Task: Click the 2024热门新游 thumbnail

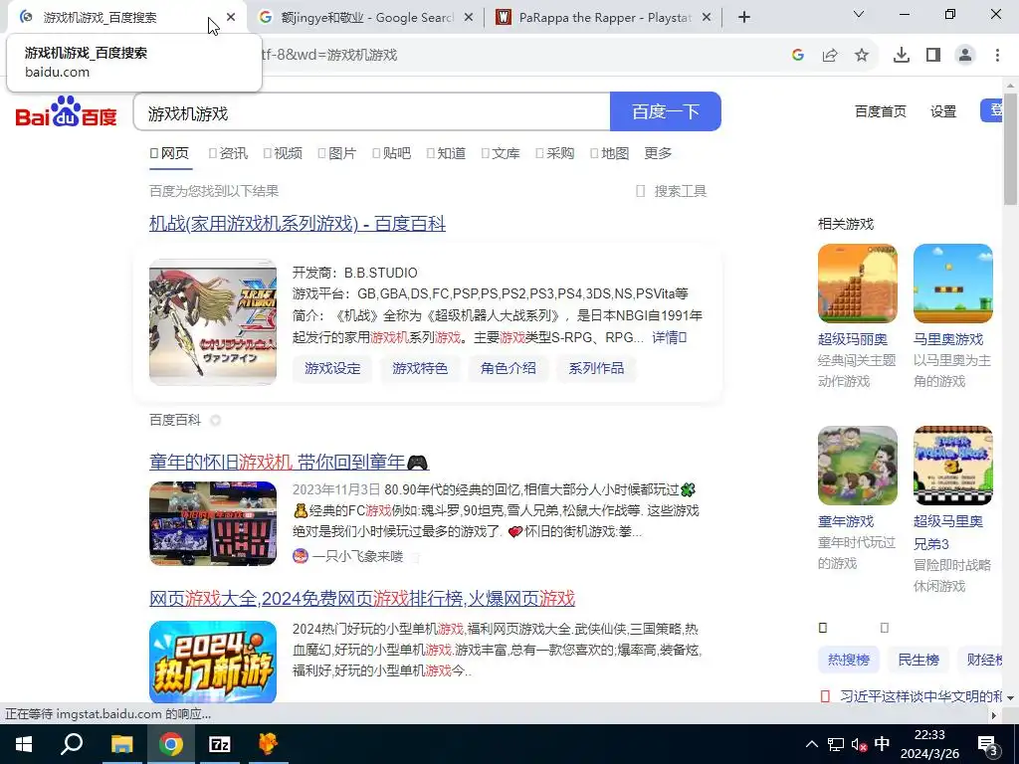Action: click(213, 662)
